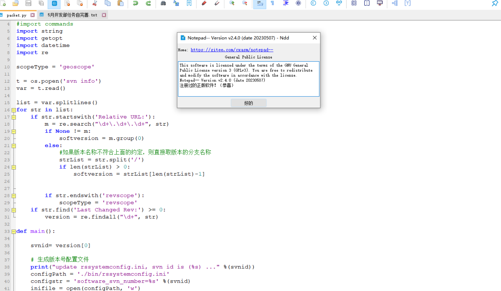Undo the last edit with the toolbar arrow
This screenshot has width=501, height=291.
click(135, 4)
